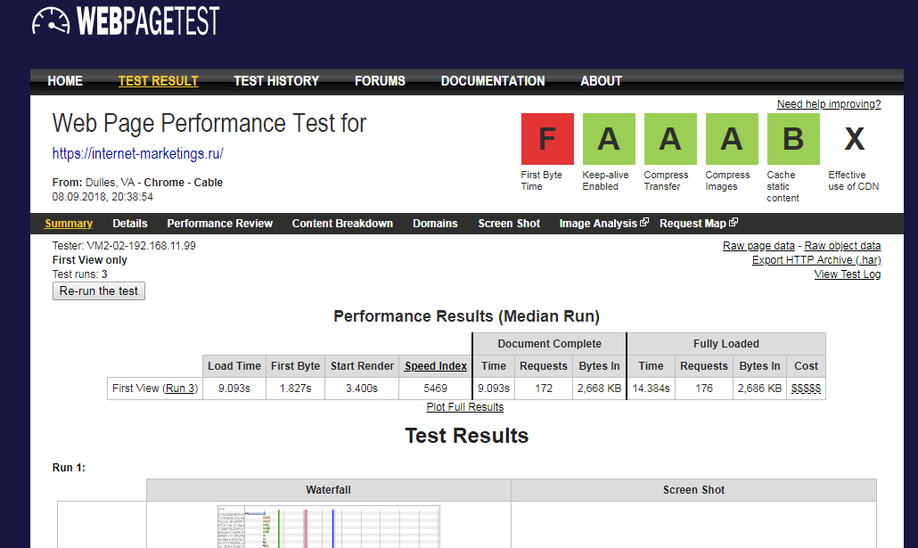Click the Start Render value 3.400s
The height and width of the screenshot is (548, 918).
tap(362, 389)
